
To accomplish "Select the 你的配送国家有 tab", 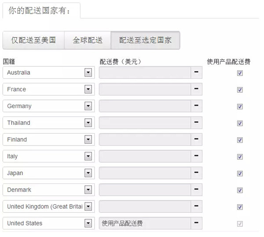I will pyautogui.click(x=41, y=11).
